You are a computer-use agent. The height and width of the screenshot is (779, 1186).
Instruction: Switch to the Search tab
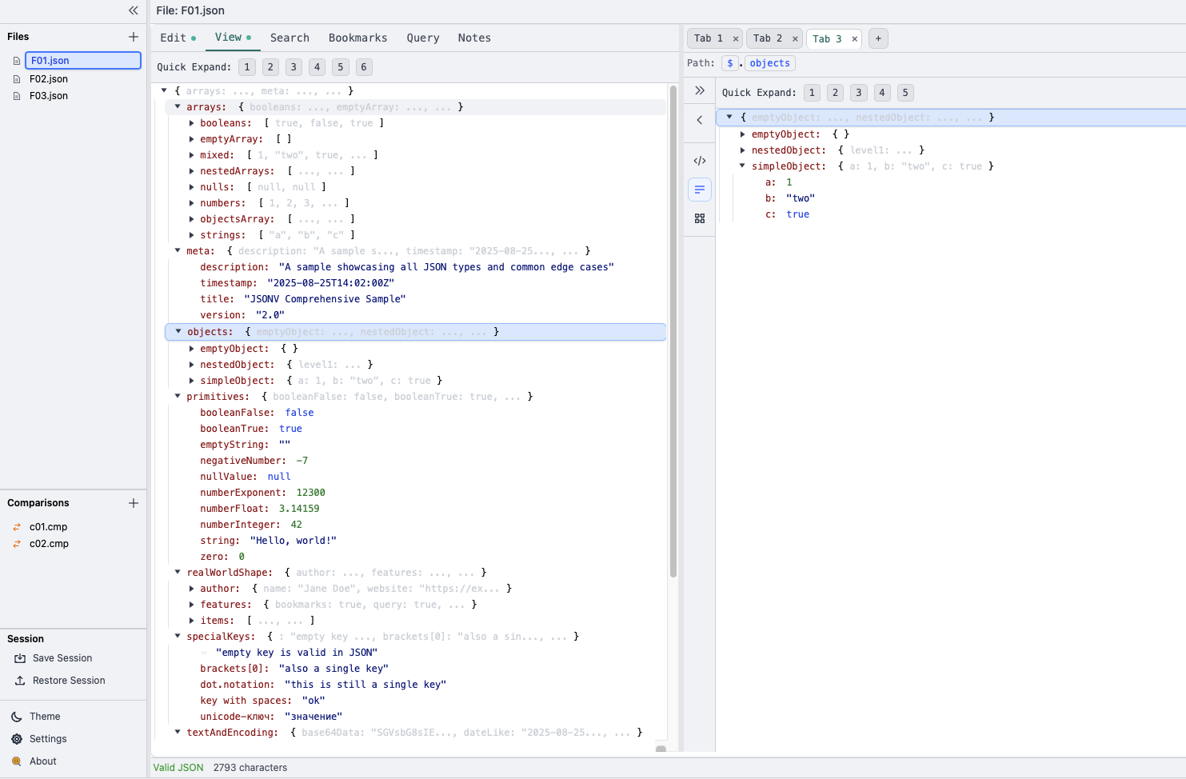[x=290, y=38]
